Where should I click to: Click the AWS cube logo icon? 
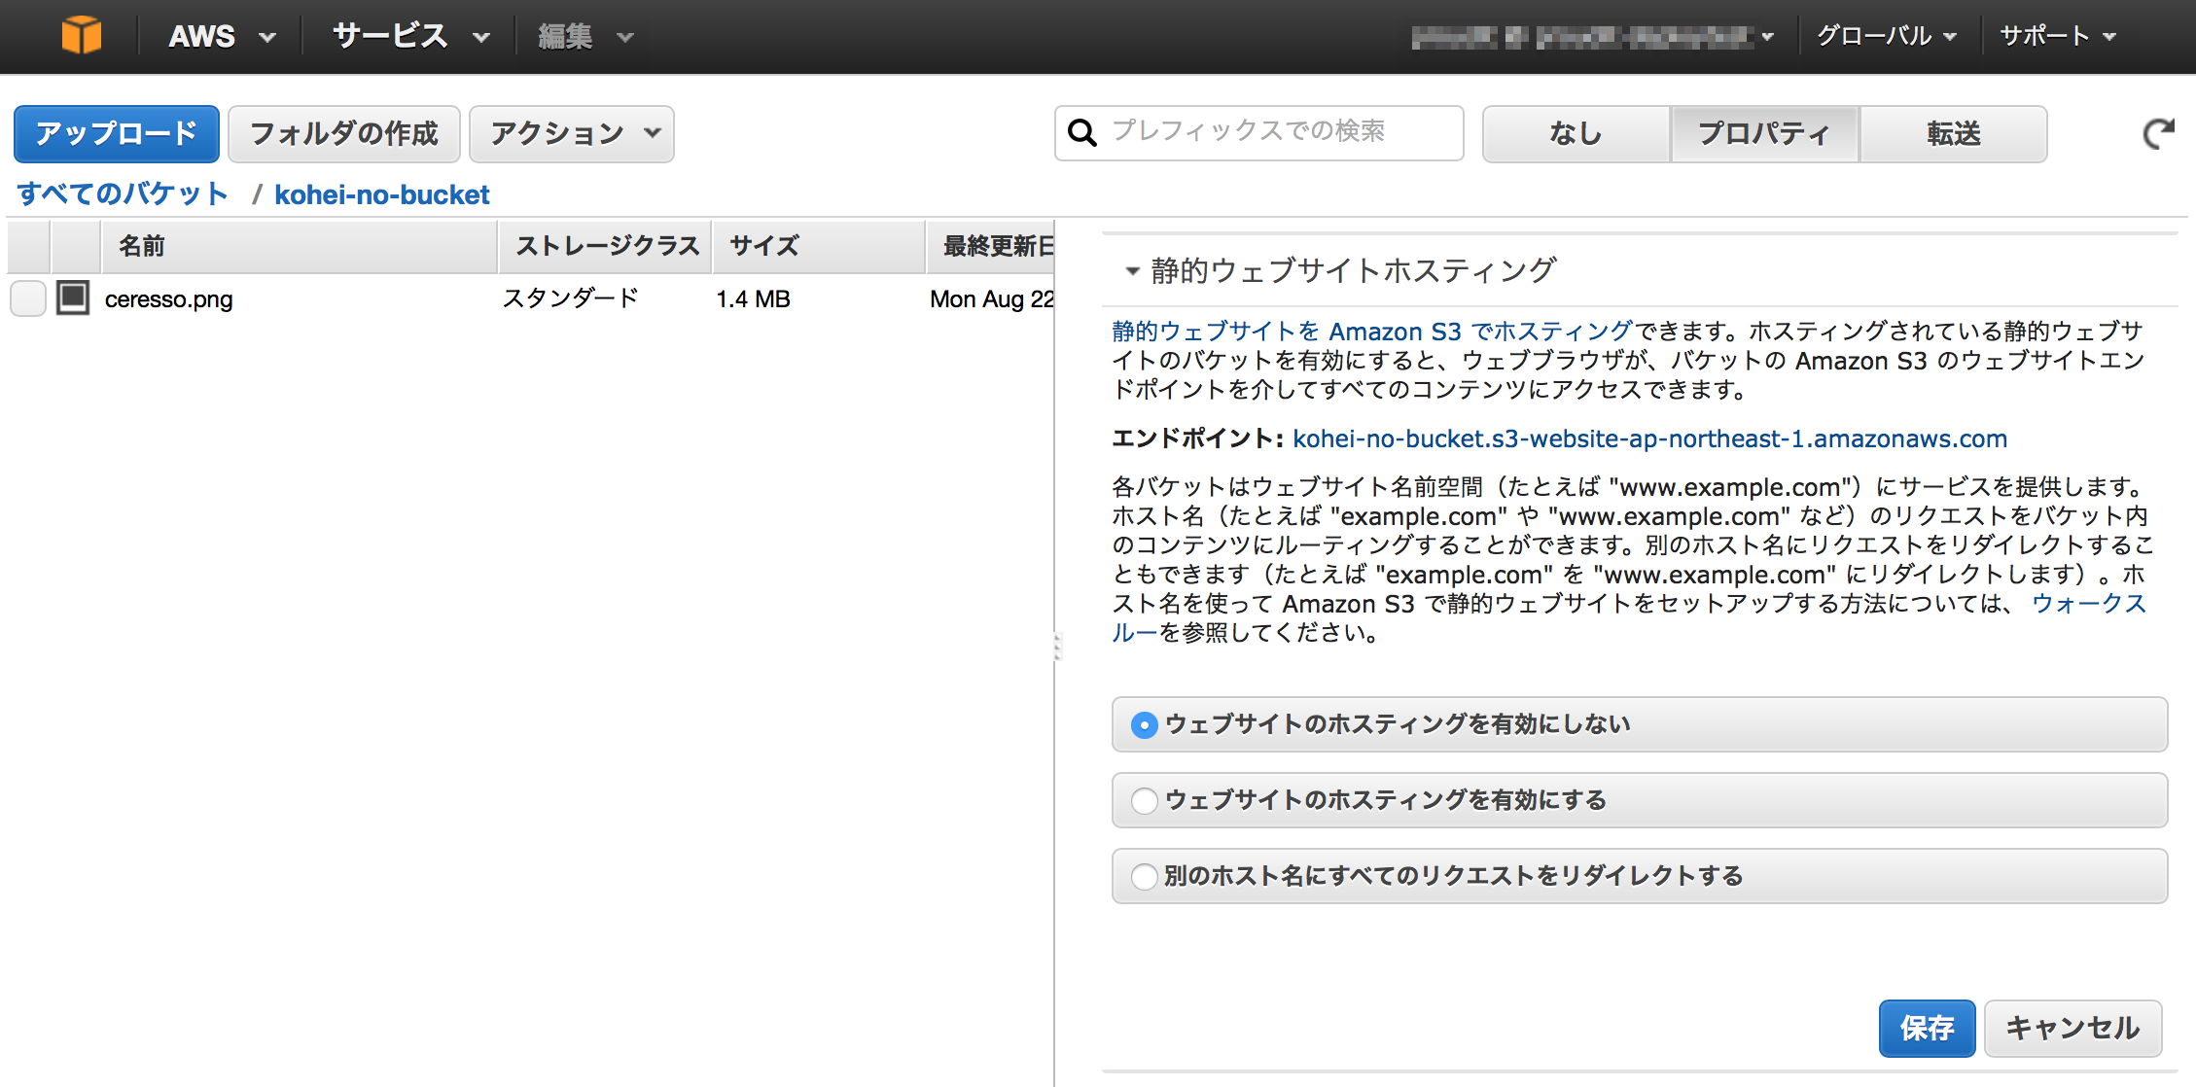pyautogui.click(x=82, y=35)
